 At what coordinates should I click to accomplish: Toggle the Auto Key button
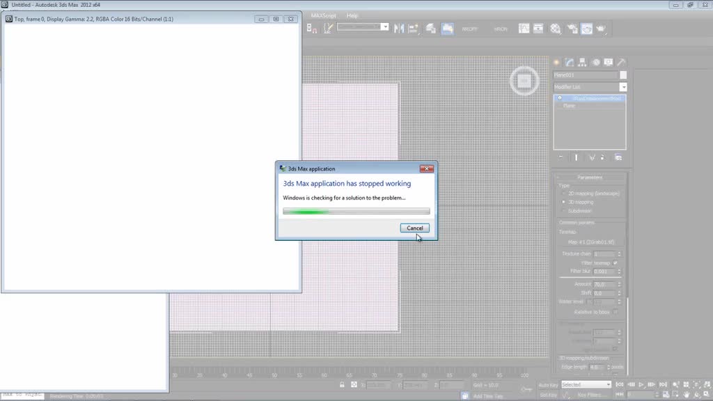pyautogui.click(x=548, y=385)
